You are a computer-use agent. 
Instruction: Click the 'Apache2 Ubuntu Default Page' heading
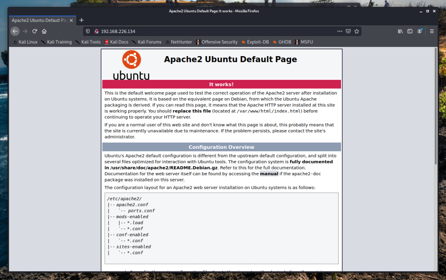230,59
